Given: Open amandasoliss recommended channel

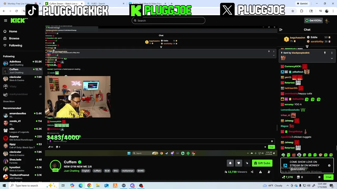Looking at the screenshot, I should [22, 115].
